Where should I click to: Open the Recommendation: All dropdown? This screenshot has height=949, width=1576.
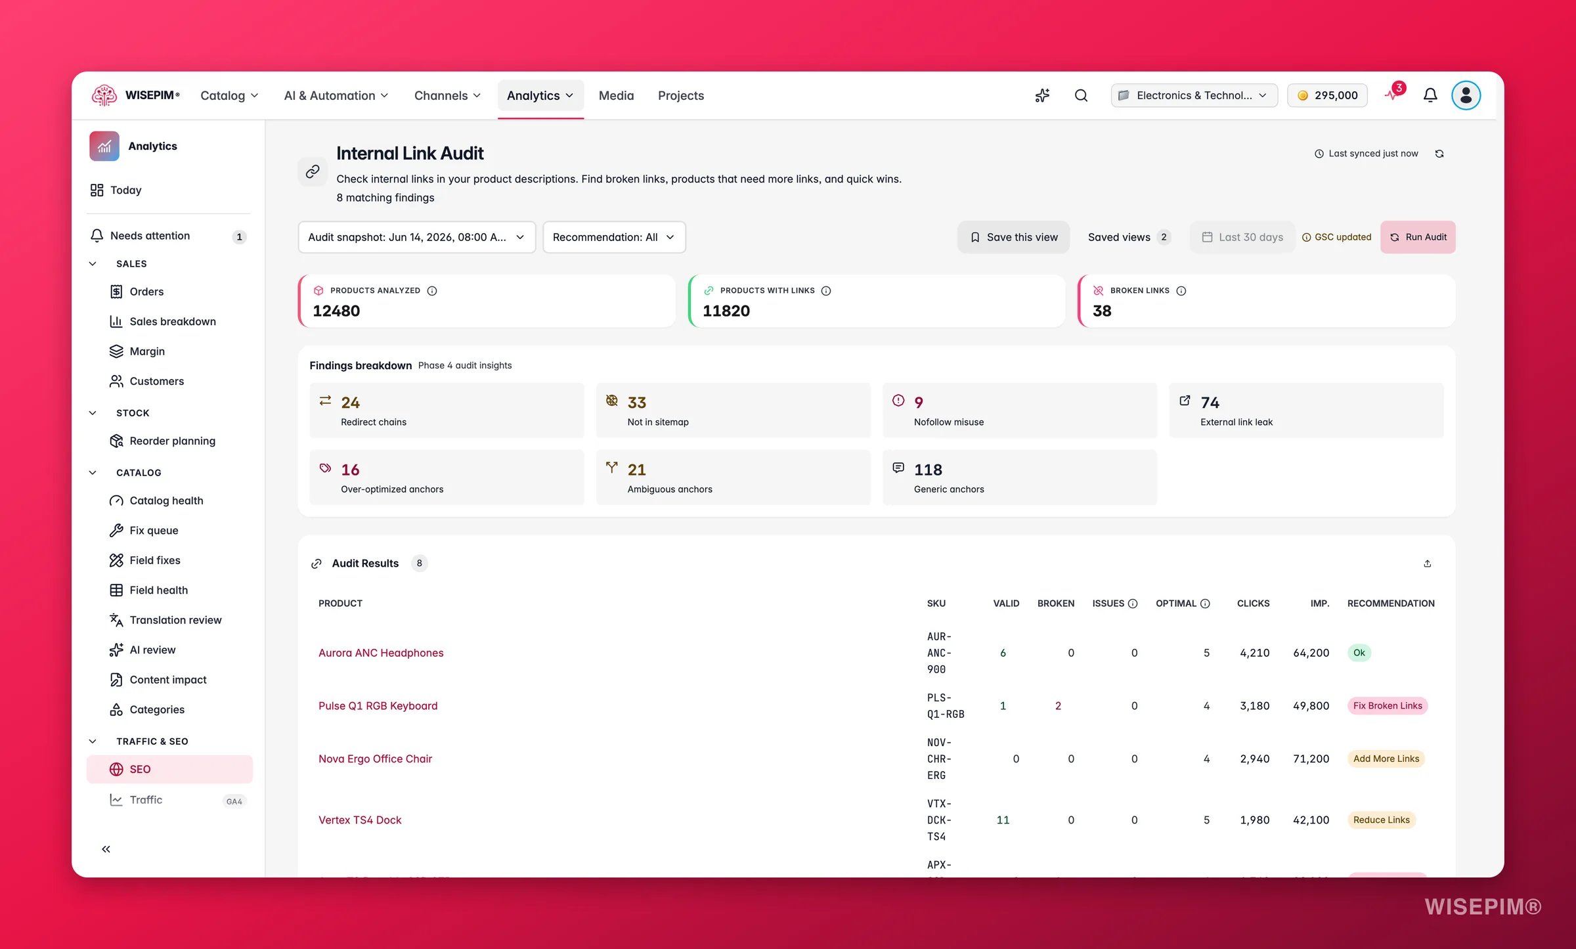tap(614, 237)
